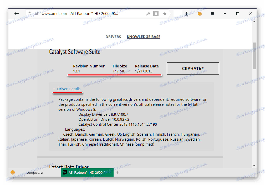Navigate back with the browser back arrow
Image resolution: width=265 pixels, height=185 pixels.
(16, 13)
